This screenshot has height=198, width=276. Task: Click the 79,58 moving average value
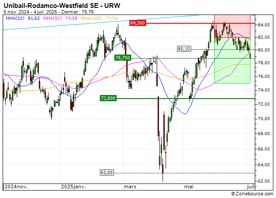pos(71,18)
